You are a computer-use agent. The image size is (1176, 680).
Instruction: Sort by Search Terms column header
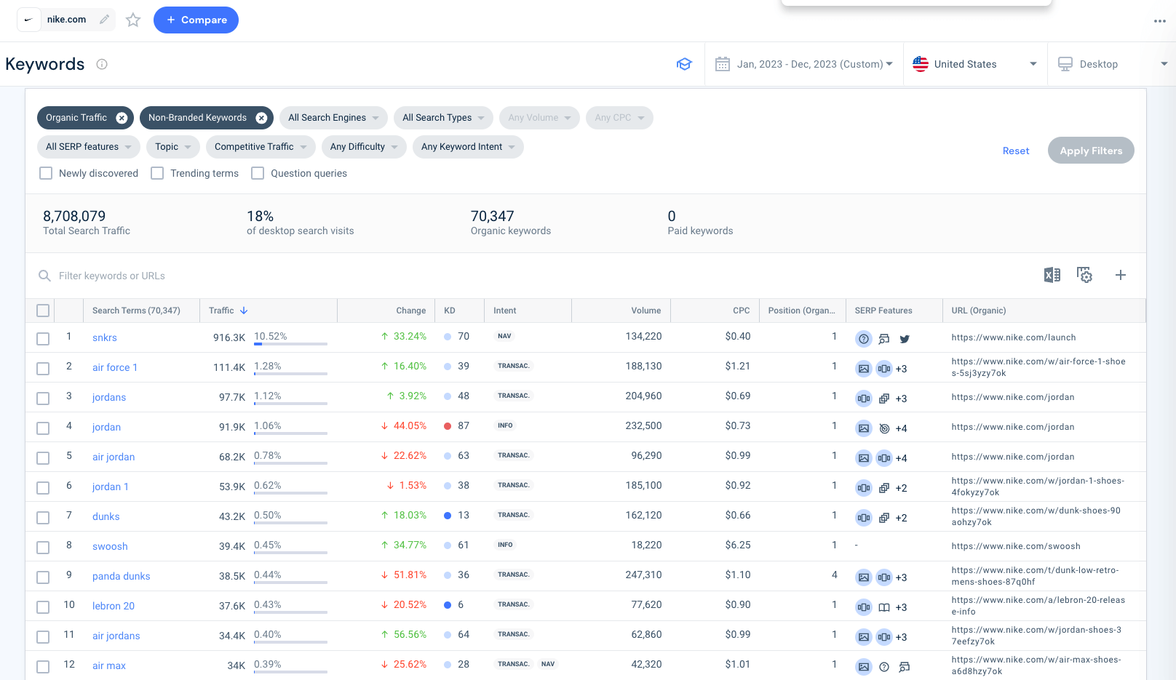click(136, 311)
